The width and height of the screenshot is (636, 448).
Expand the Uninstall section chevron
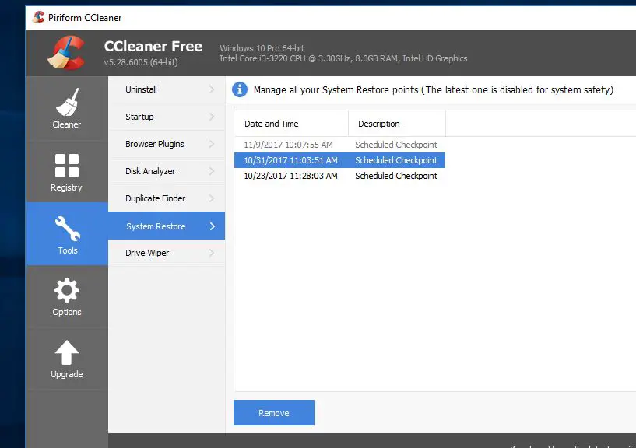coord(212,89)
